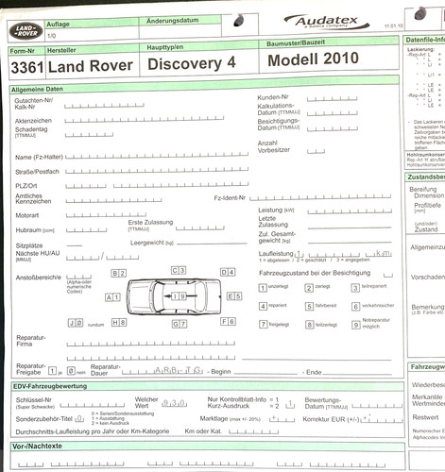Click the Modell 2010 text
Viewport: 445px width, 472px height.
point(313,59)
